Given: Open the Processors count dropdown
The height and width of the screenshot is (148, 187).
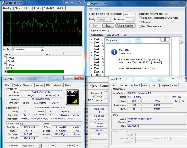Looking at the screenshot, I should click(x=133, y=20).
